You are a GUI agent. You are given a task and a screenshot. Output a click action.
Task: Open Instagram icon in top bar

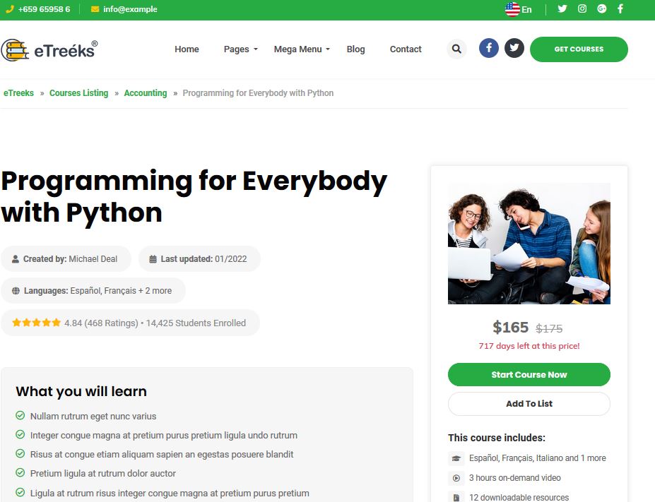point(582,8)
